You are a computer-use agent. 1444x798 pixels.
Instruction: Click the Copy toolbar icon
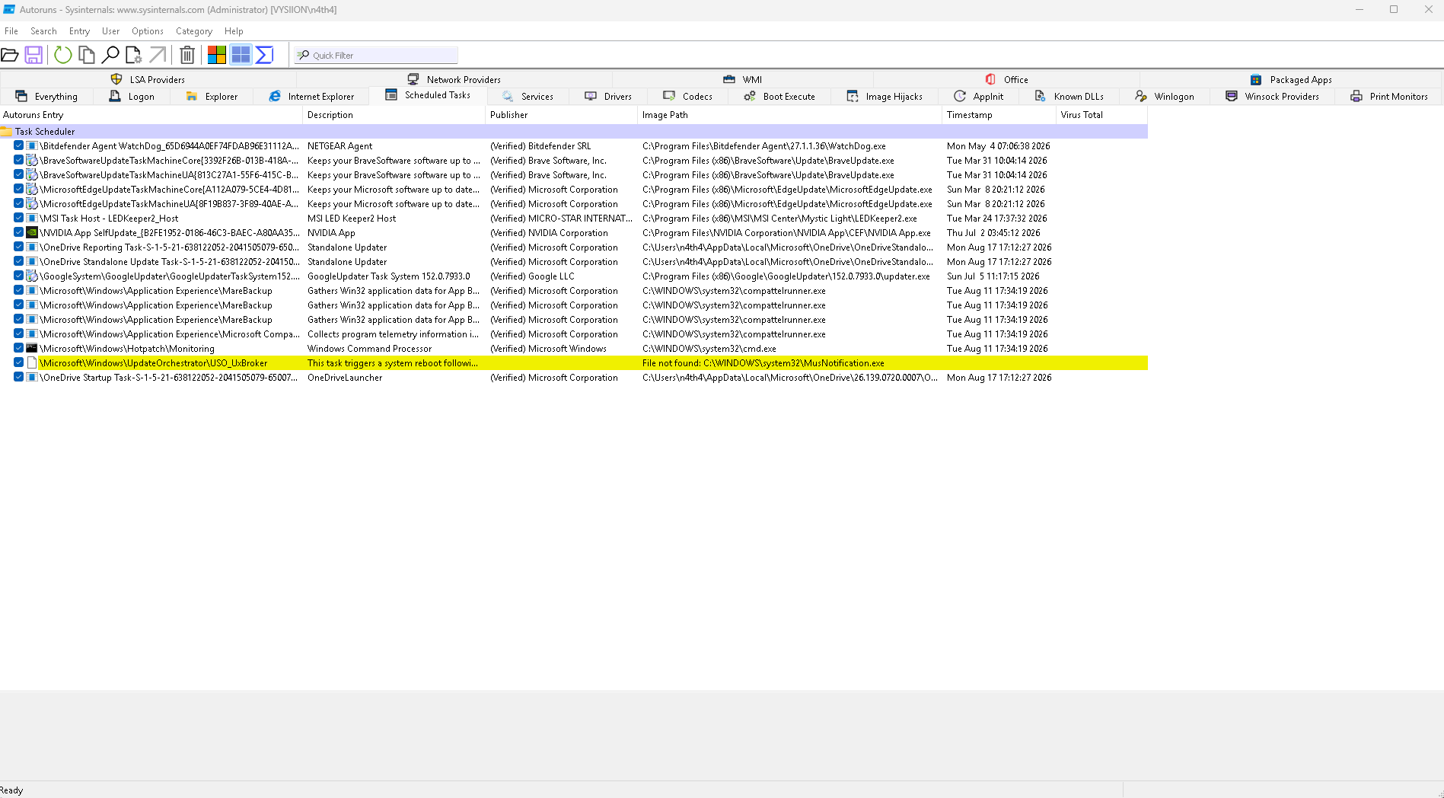click(x=87, y=55)
